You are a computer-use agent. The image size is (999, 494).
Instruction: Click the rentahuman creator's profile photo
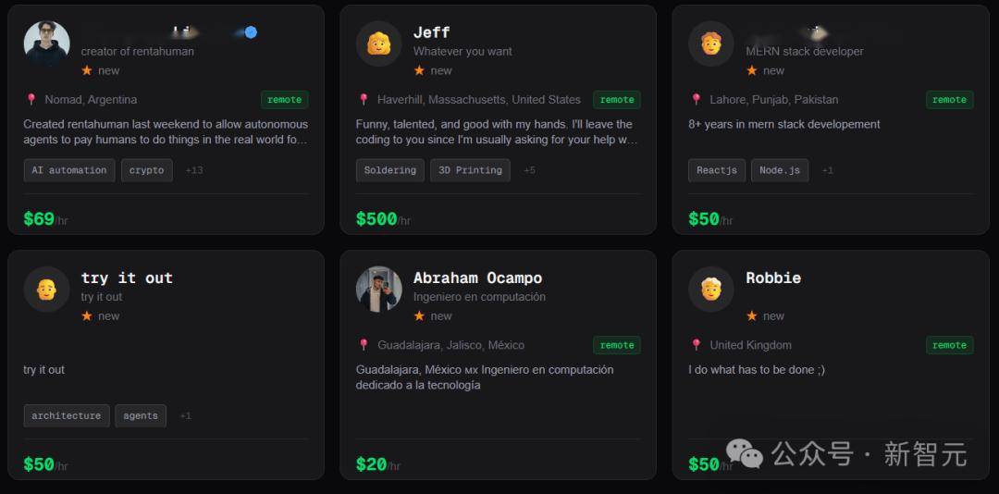46,43
